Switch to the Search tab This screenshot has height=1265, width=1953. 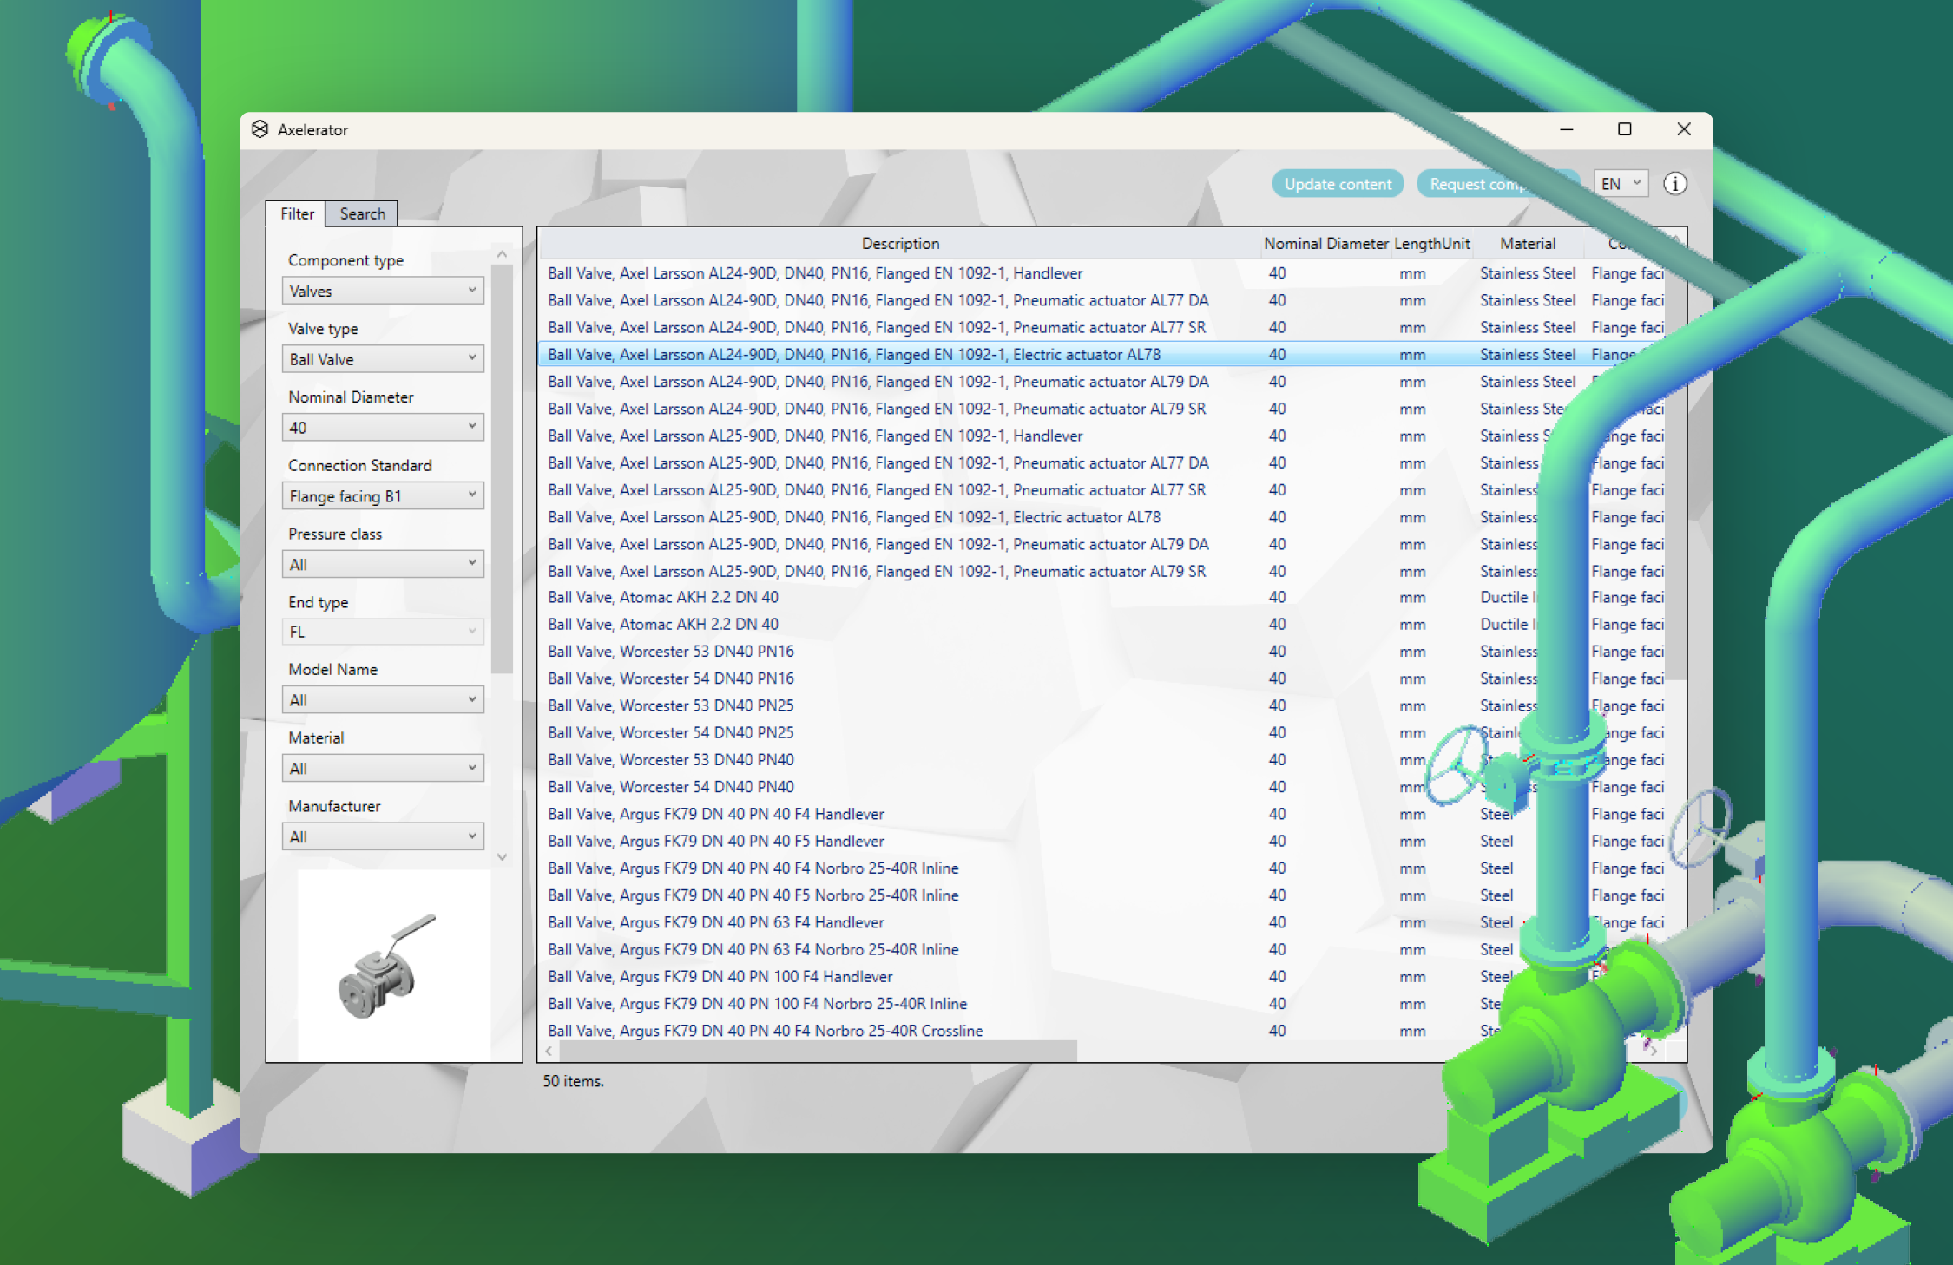click(x=362, y=213)
